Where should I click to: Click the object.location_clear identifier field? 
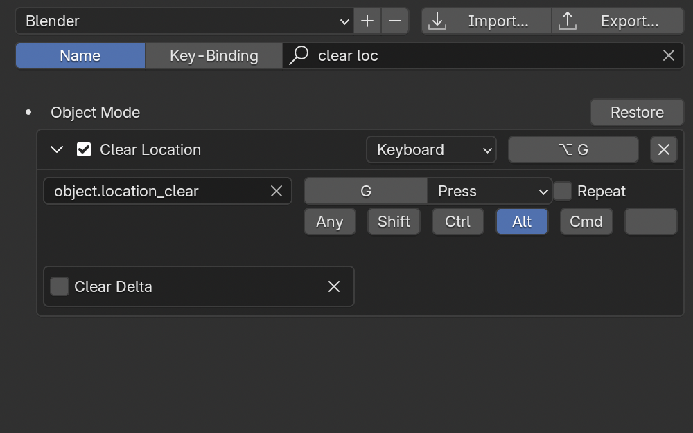168,191
